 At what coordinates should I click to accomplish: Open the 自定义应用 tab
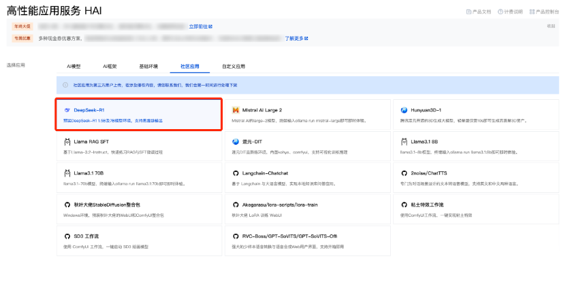pos(234,67)
